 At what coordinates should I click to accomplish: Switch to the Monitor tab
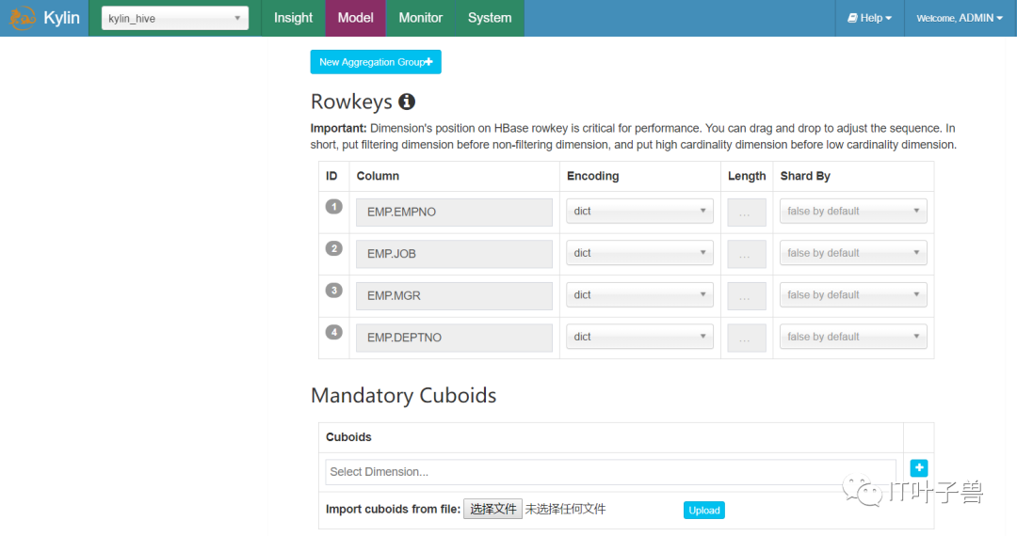click(420, 18)
